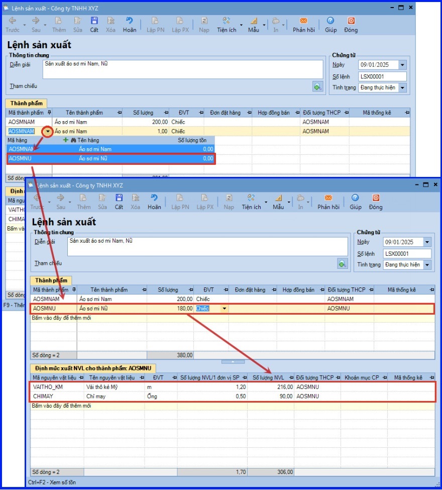Choose AOSMNU Áo sơ mi Nữ from list
The width and height of the screenshot is (442, 490).
pos(111,159)
